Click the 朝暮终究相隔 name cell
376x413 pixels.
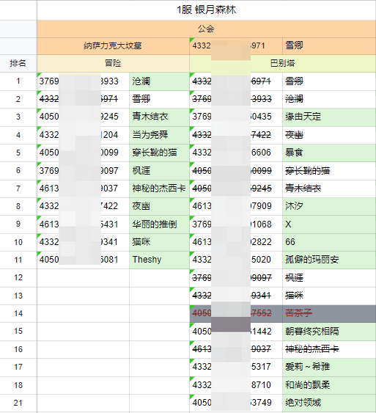[329, 332]
